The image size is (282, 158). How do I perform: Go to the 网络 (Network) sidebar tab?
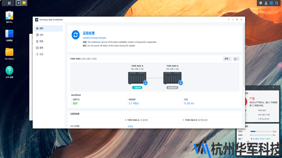(41, 41)
